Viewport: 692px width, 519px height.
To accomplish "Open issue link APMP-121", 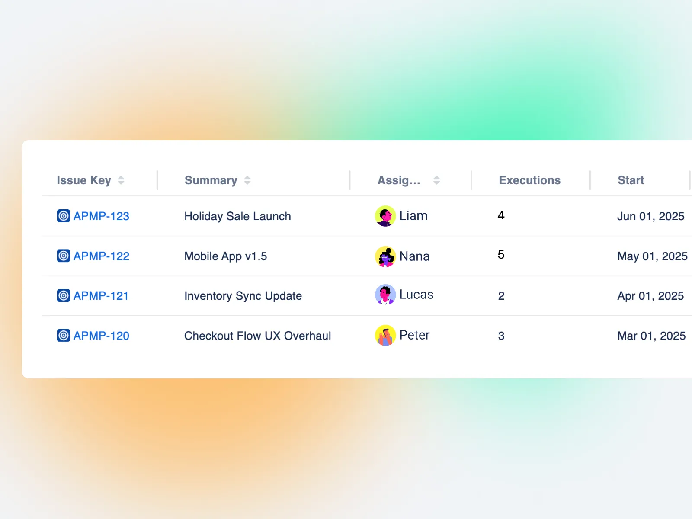I will click(101, 296).
